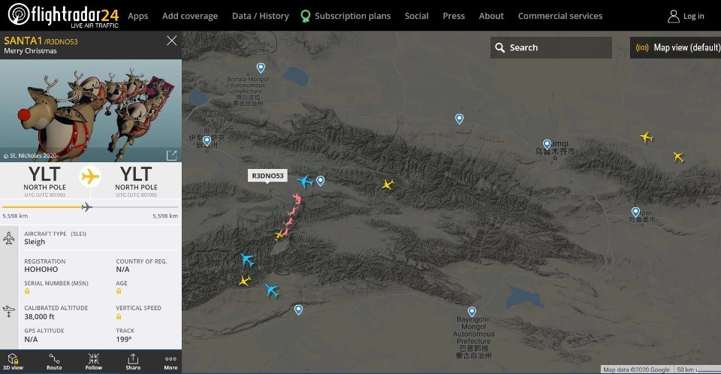The height and width of the screenshot is (374, 721).
Task: Show the flight Route
Action: [x=54, y=362]
